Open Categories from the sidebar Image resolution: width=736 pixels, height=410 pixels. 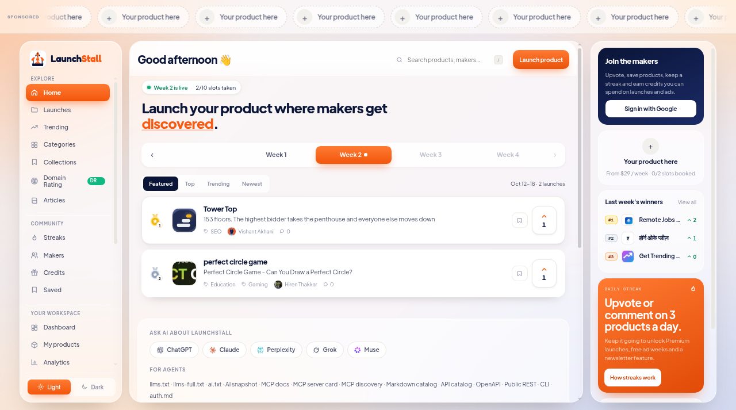(68, 144)
